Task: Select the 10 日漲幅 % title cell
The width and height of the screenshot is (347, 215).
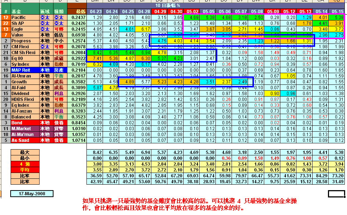Action: point(168,5)
